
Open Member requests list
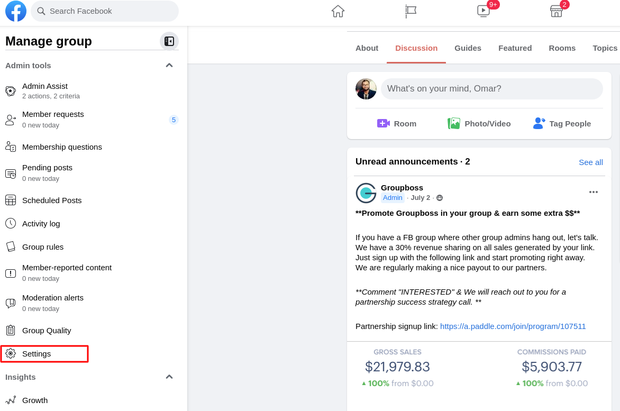click(x=92, y=120)
